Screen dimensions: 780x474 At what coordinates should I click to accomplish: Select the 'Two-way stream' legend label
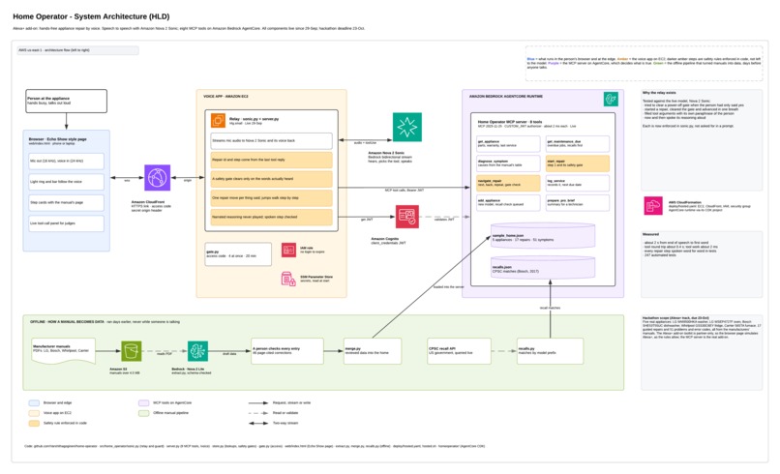285,424
